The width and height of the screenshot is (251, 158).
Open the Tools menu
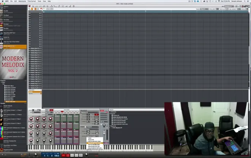[x=39, y=1]
